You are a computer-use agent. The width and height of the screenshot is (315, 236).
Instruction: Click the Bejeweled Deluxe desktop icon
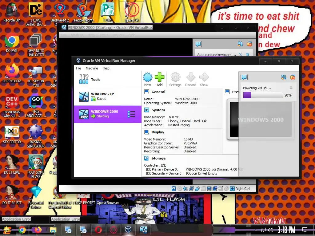click(36, 198)
